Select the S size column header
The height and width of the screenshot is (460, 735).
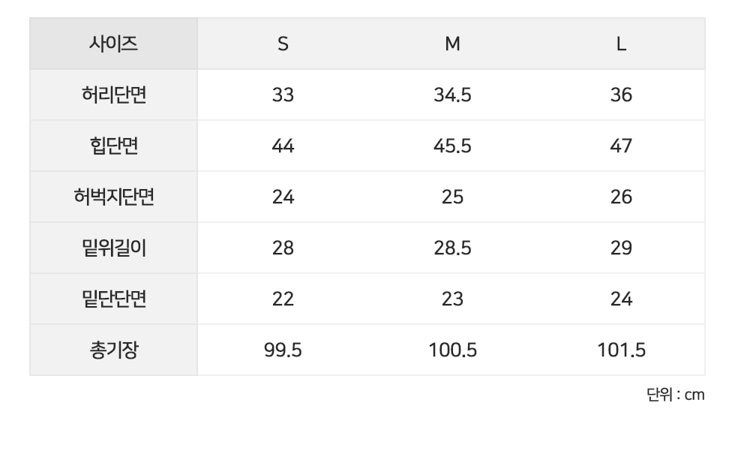coord(283,44)
